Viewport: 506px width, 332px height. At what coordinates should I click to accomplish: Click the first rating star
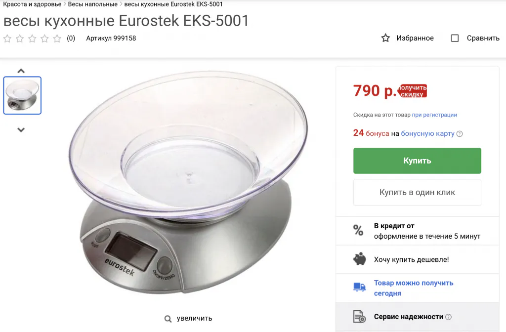(7, 39)
